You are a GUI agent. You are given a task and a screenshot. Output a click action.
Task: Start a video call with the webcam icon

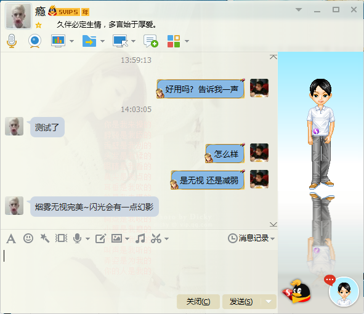35,41
